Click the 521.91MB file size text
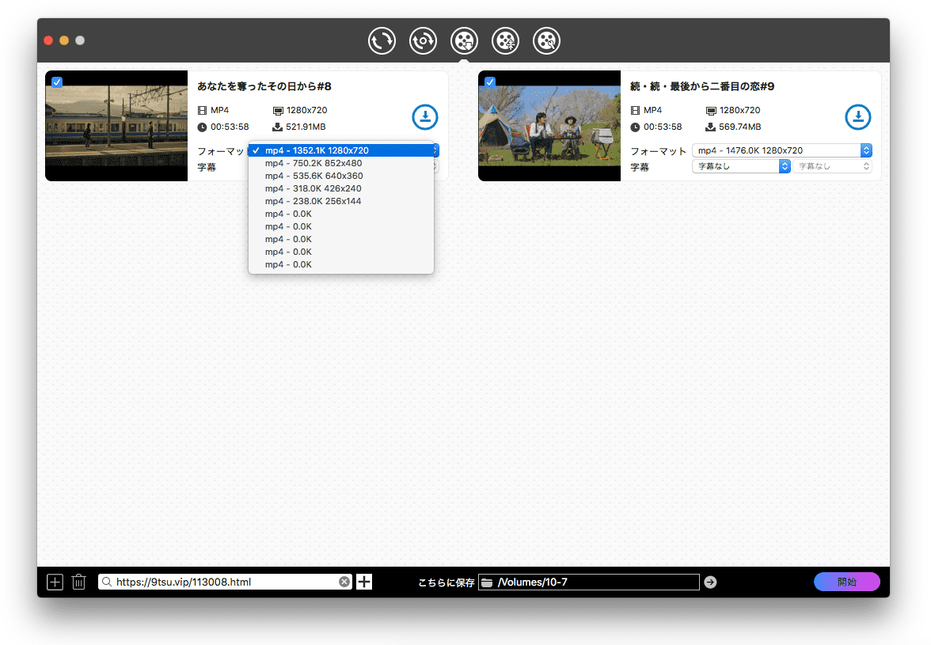Viewport: 931px width, 645px height. click(x=306, y=127)
